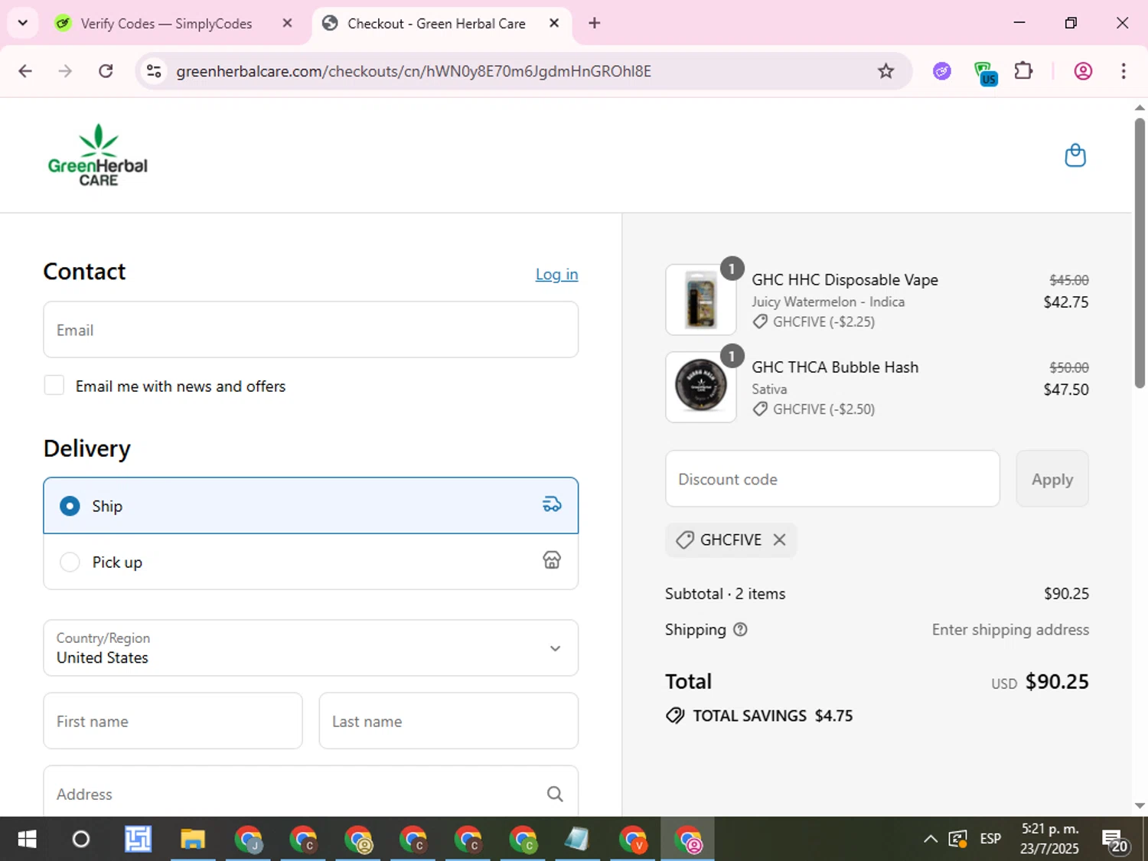Click the GHC THCA Bubble Hash thumbnail

pos(701,387)
